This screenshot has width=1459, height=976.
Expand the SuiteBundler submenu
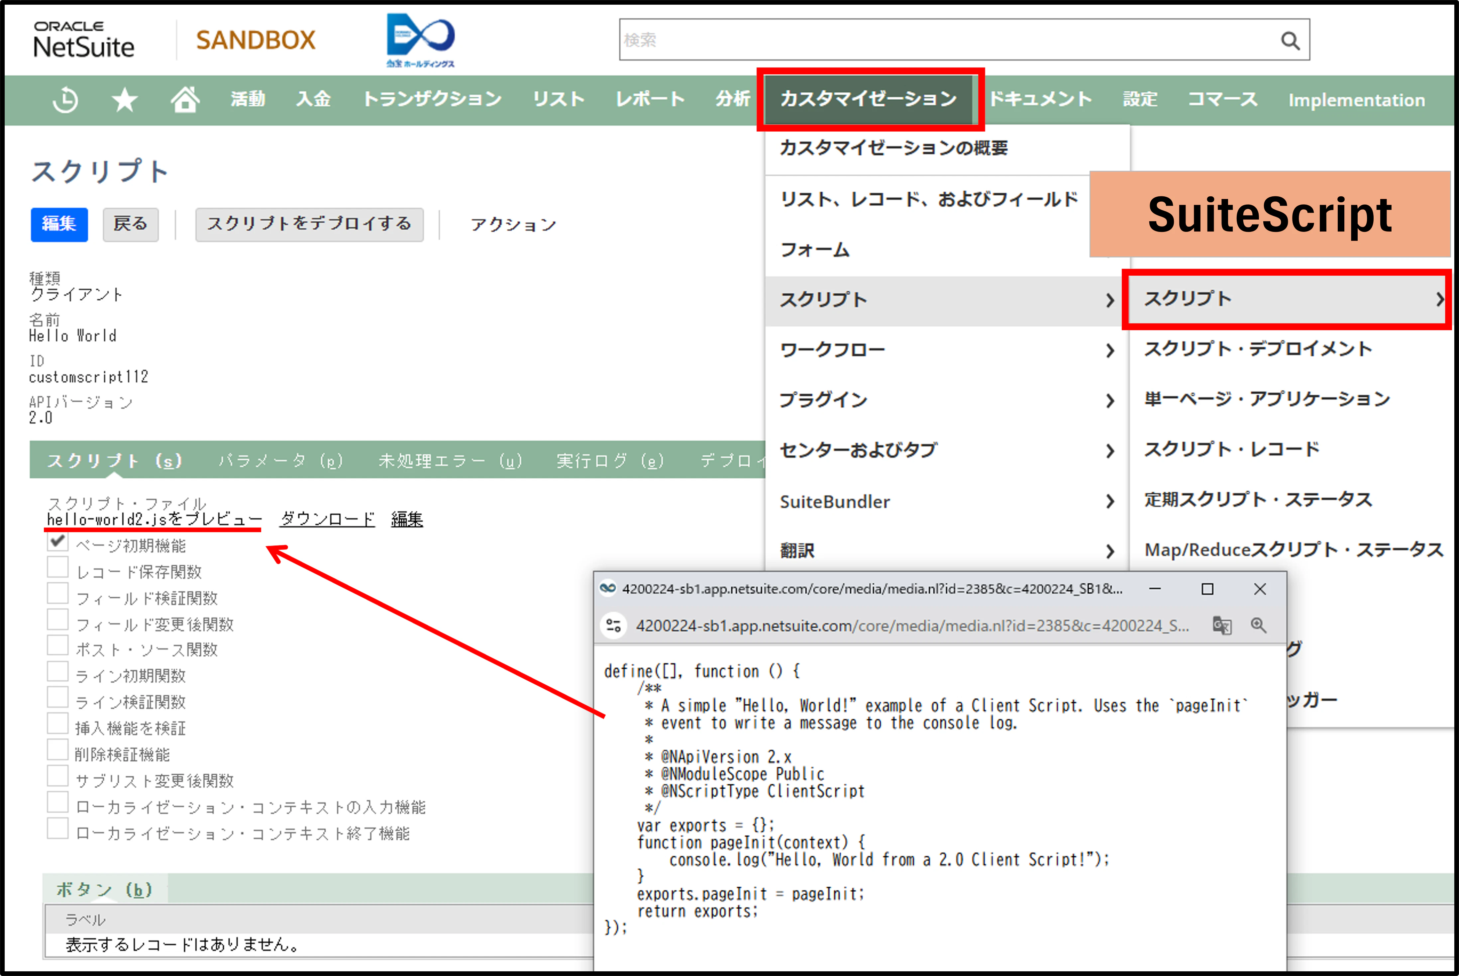[x=1110, y=501]
